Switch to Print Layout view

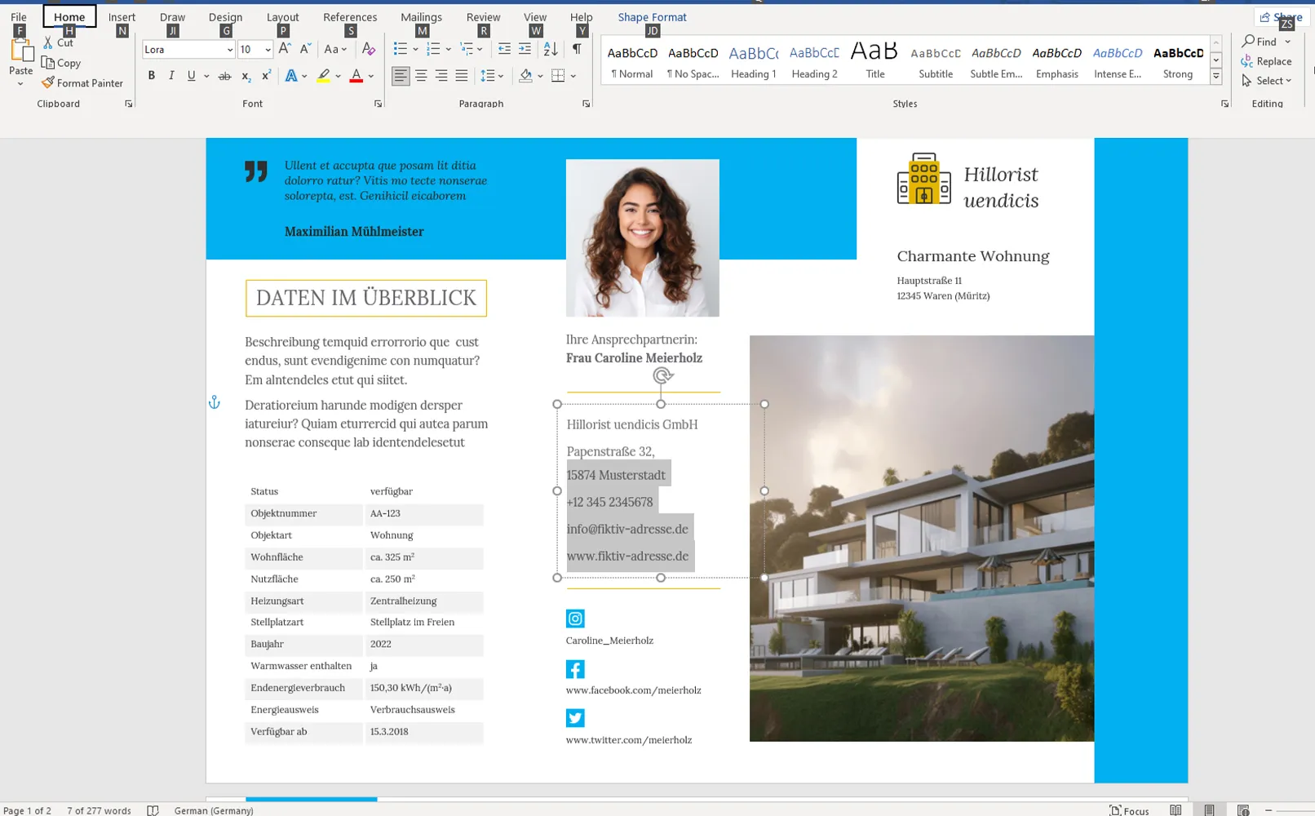tap(1209, 810)
